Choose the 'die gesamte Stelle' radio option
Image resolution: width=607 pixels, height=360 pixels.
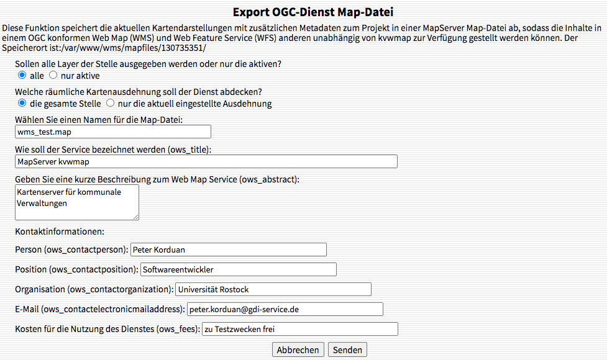[22, 103]
